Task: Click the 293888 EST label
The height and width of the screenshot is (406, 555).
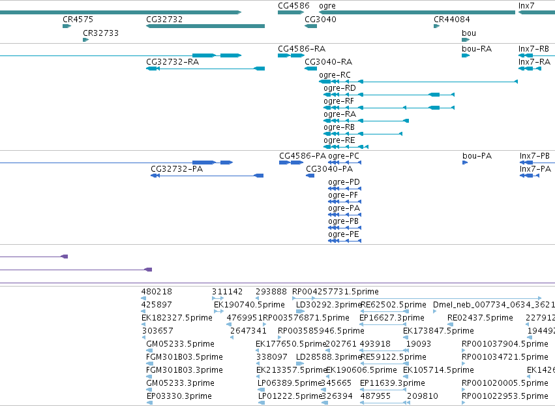Action: (271, 292)
